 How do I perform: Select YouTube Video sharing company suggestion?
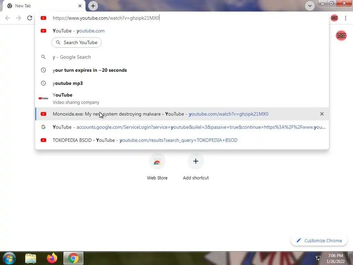point(182,98)
